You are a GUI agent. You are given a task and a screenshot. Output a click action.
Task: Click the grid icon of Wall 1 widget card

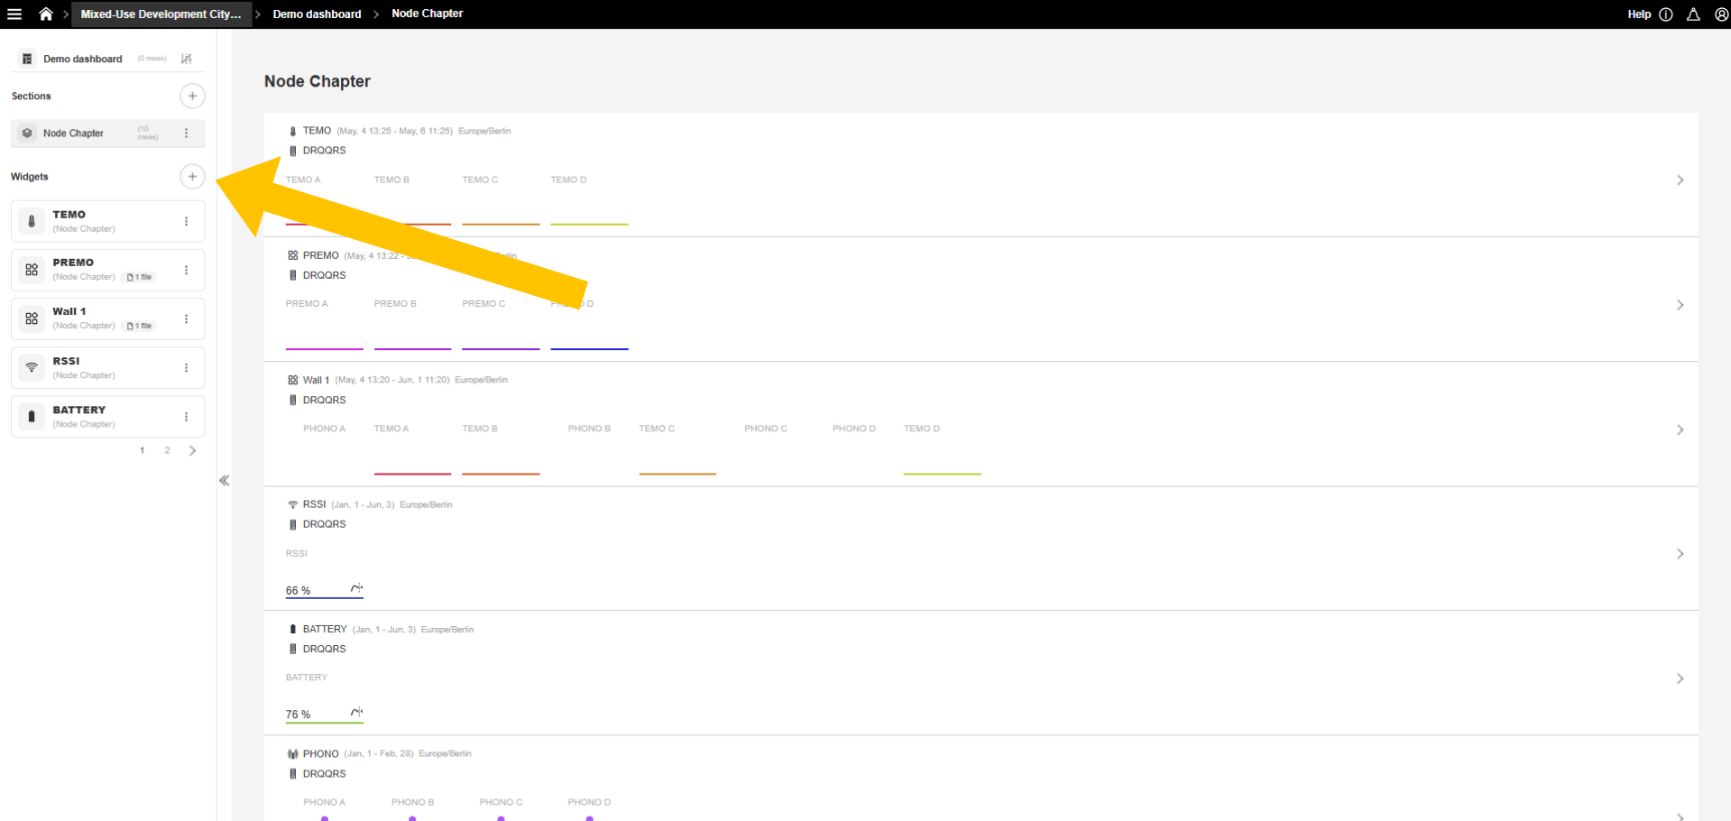click(32, 318)
